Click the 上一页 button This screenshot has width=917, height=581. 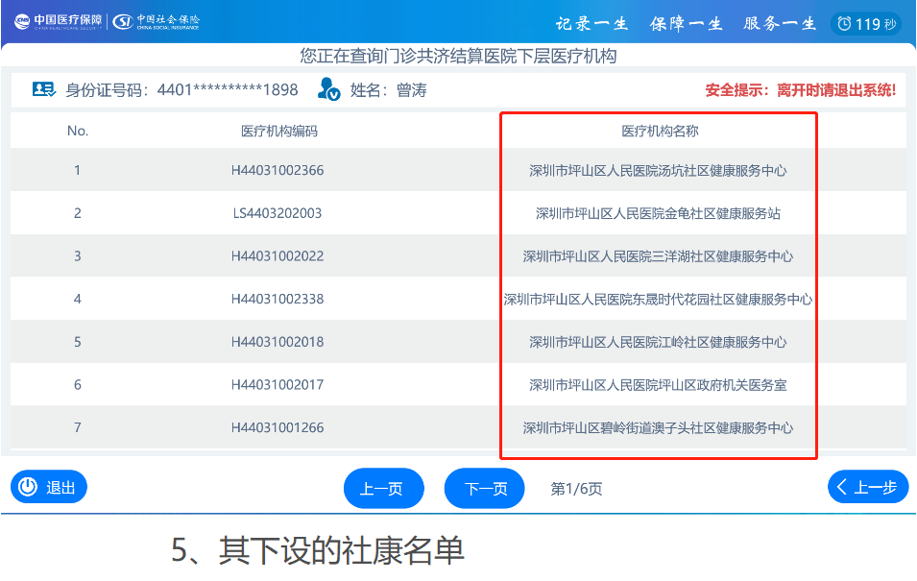pyautogui.click(x=383, y=487)
